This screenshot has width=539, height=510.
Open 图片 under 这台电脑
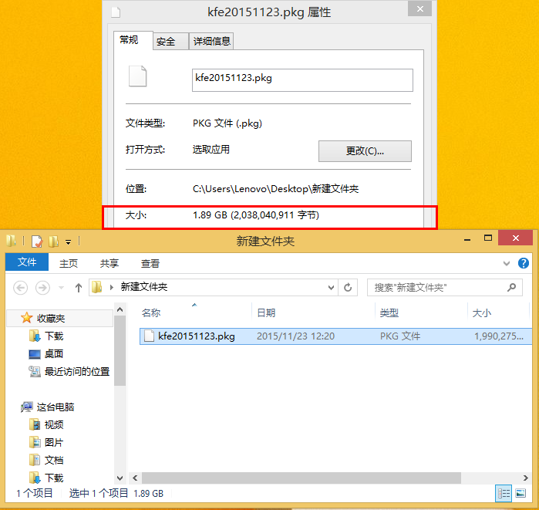click(54, 443)
